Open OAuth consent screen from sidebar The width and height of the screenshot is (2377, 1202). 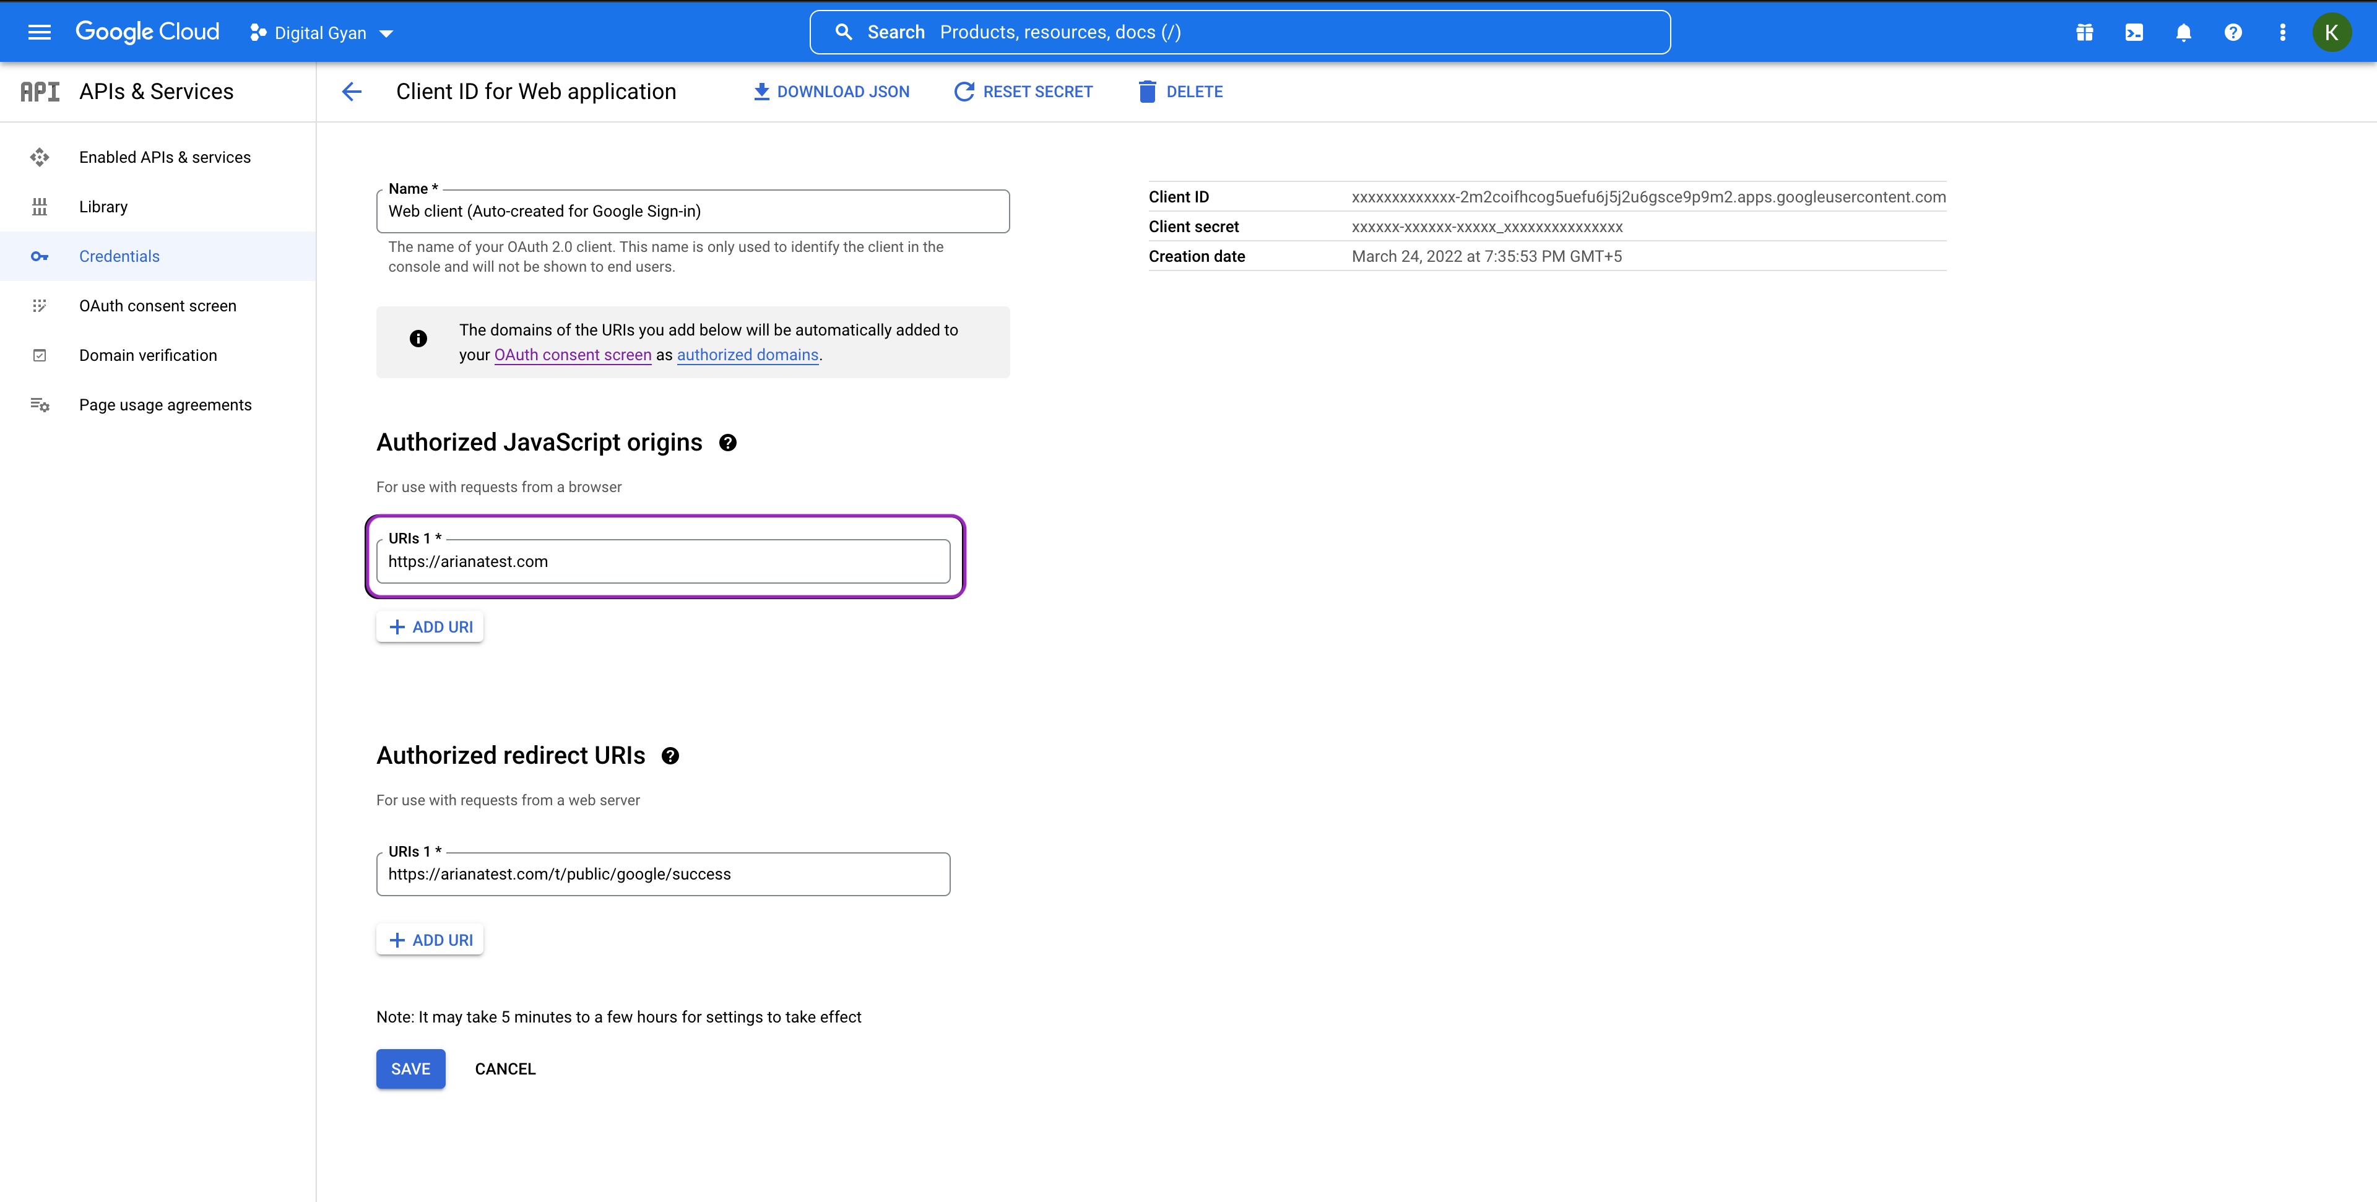(x=157, y=305)
